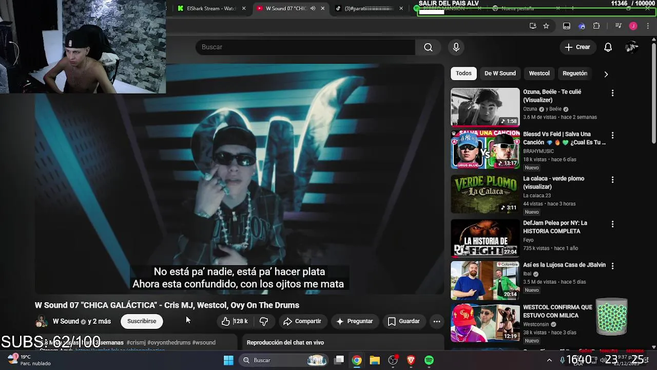Click the Chica Galáctica video player
This screenshot has height=370, width=657.
pos(239,179)
